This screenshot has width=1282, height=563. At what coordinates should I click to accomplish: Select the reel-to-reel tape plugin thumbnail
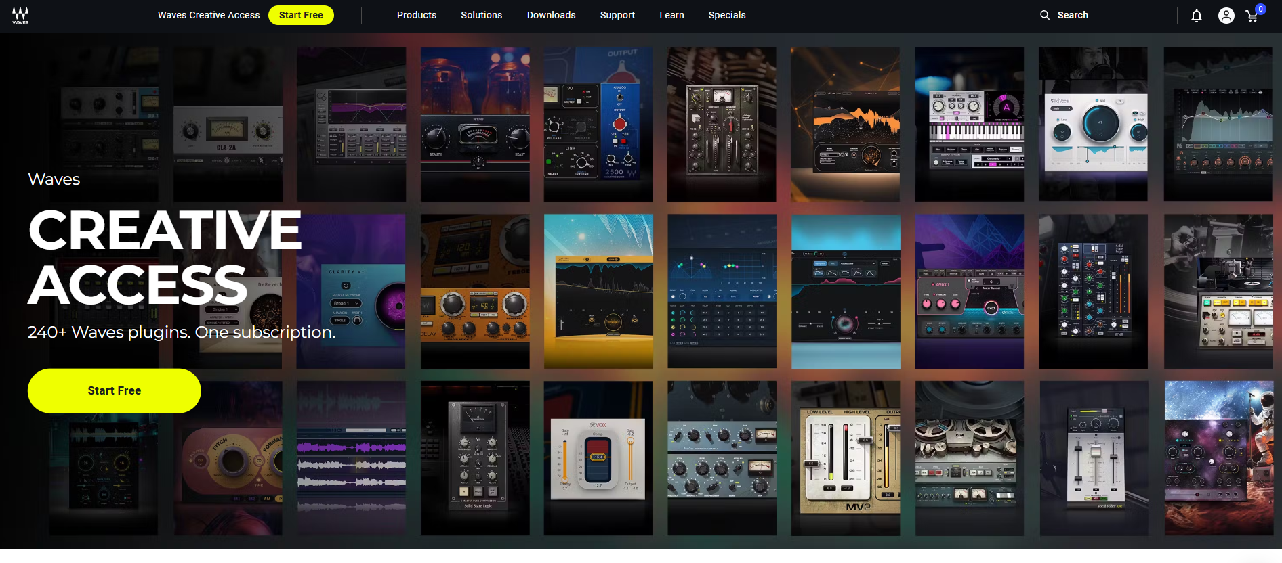coord(970,458)
